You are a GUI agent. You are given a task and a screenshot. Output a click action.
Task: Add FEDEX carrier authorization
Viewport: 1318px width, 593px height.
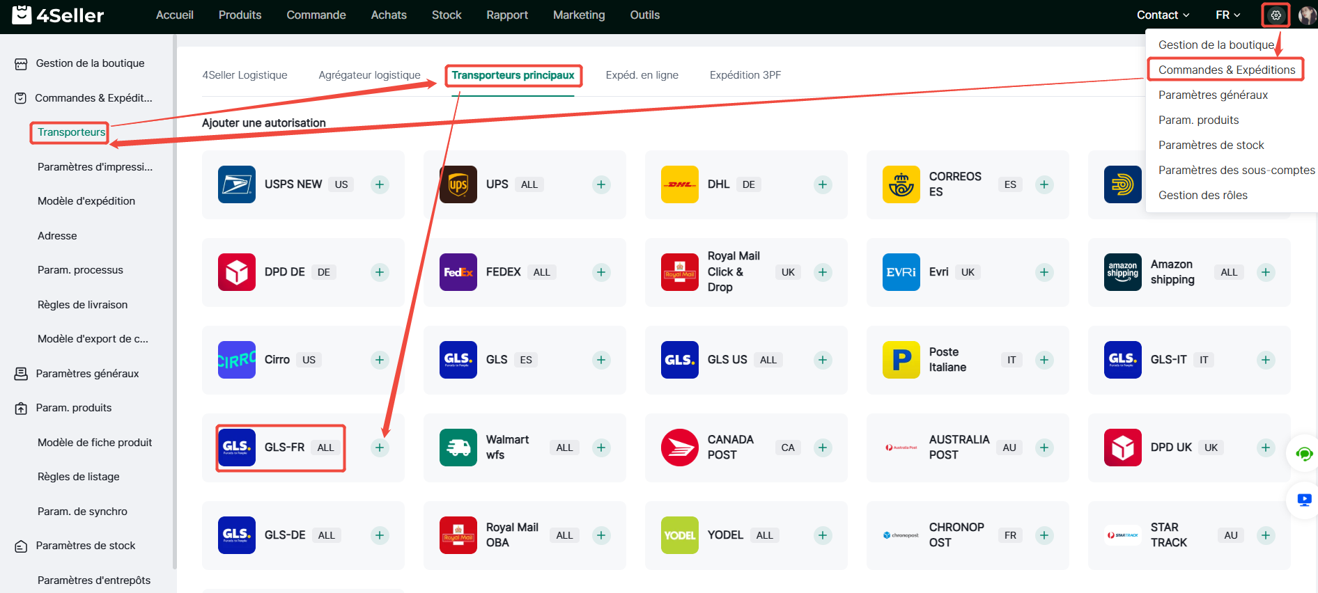601,272
